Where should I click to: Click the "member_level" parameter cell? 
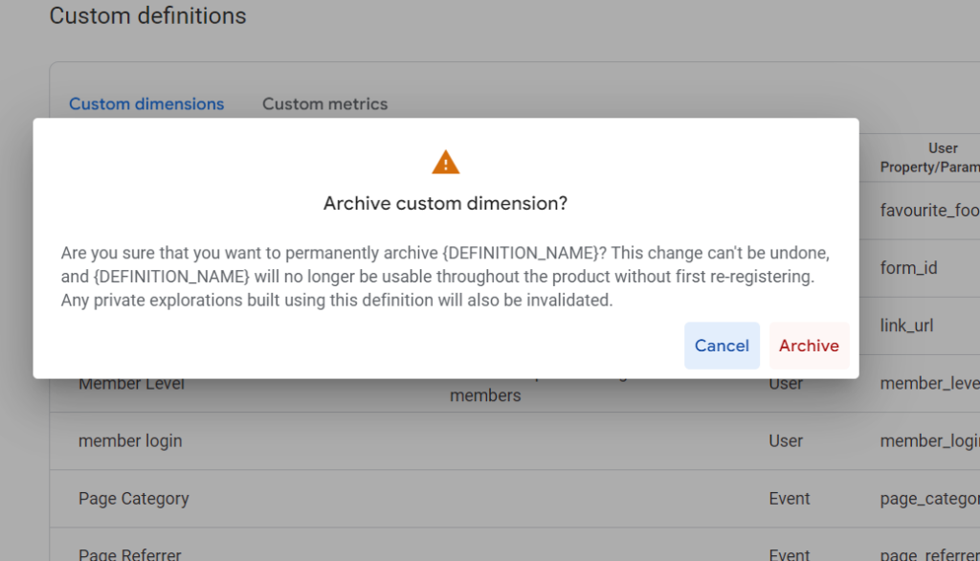pos(930,384)
